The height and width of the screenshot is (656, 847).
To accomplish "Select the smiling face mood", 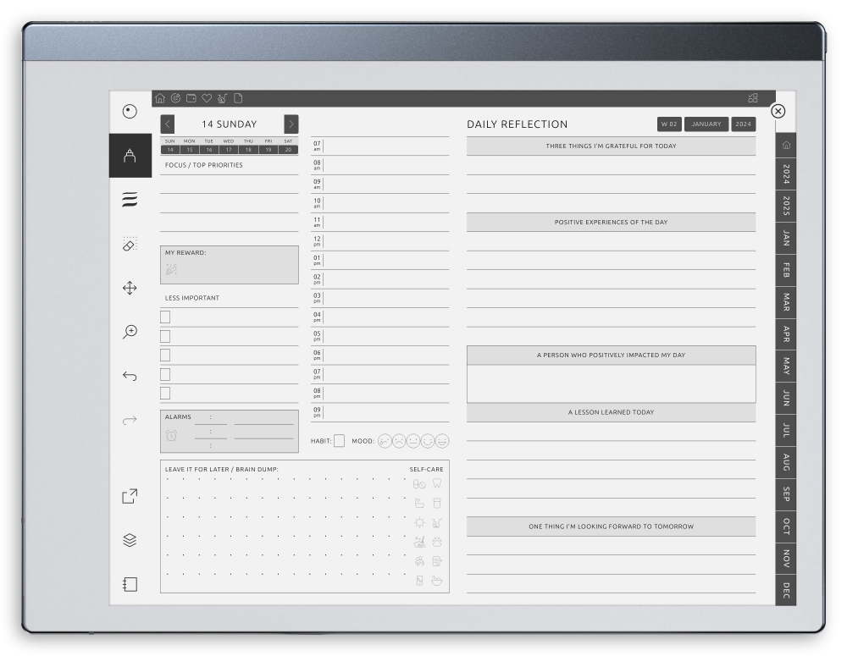I will [427, 441].
